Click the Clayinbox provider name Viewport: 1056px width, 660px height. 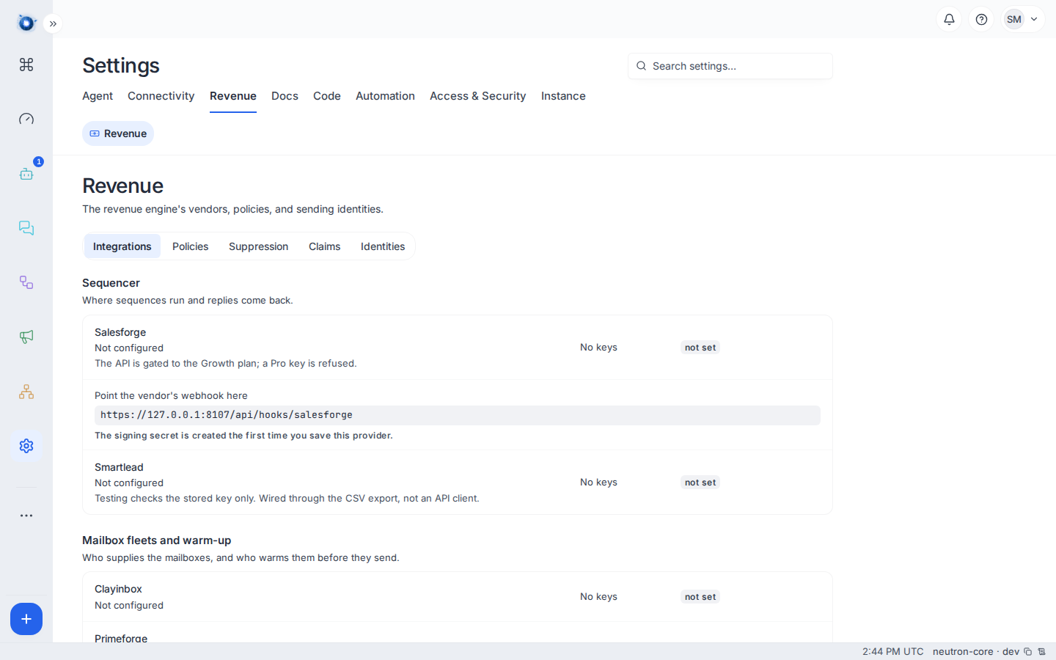click(118, 589)
